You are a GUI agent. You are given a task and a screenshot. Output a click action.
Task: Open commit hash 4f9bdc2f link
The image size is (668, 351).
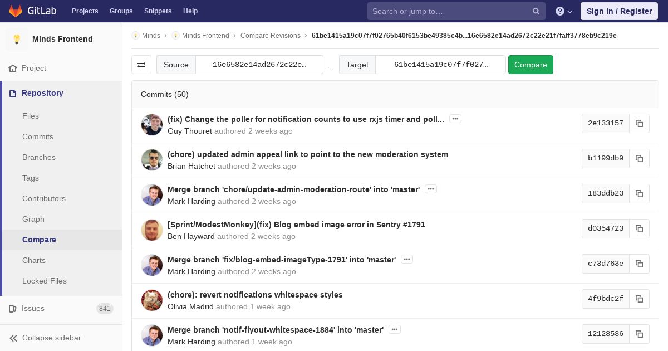pyautogui.click(x=606, y=299)
